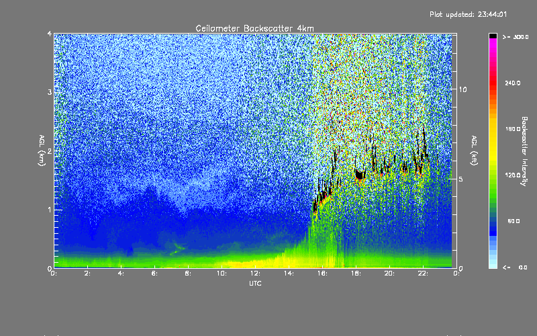Click the 4: tick on UTC axis
Screen dimensions: 537x336
point(121,274)
